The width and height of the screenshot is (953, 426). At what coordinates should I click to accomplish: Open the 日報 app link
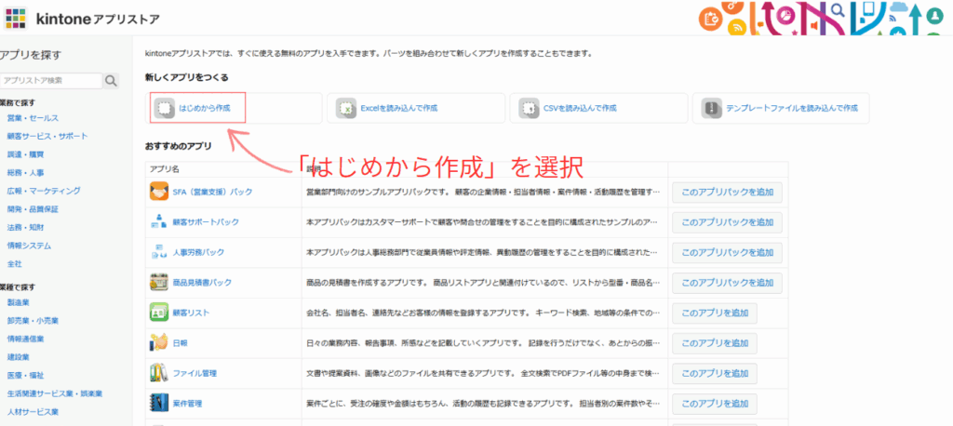[x=180, y=342]
